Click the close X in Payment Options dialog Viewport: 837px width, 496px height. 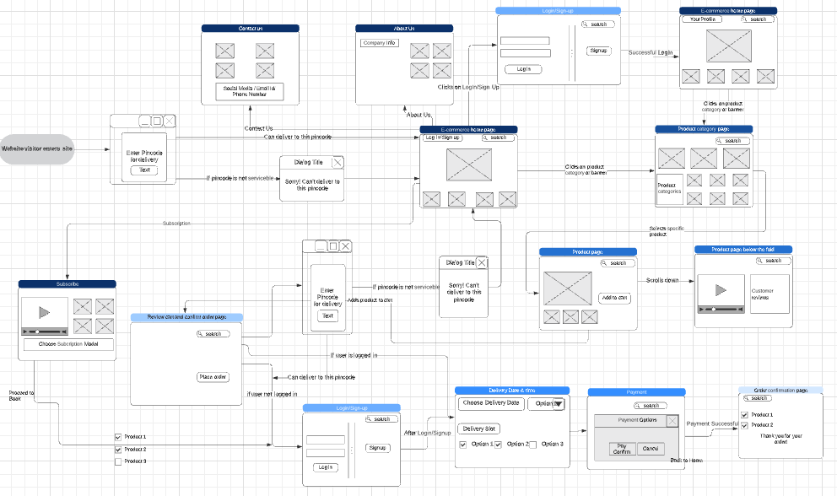click(672, 421)
